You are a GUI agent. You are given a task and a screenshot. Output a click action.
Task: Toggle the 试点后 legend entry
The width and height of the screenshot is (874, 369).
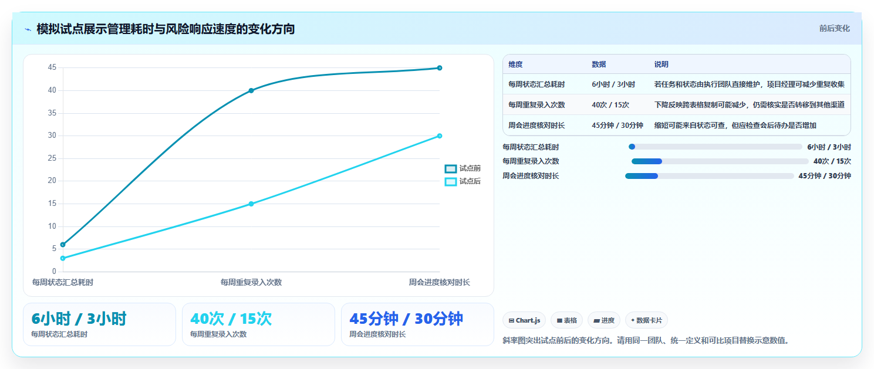coord(463,181)
